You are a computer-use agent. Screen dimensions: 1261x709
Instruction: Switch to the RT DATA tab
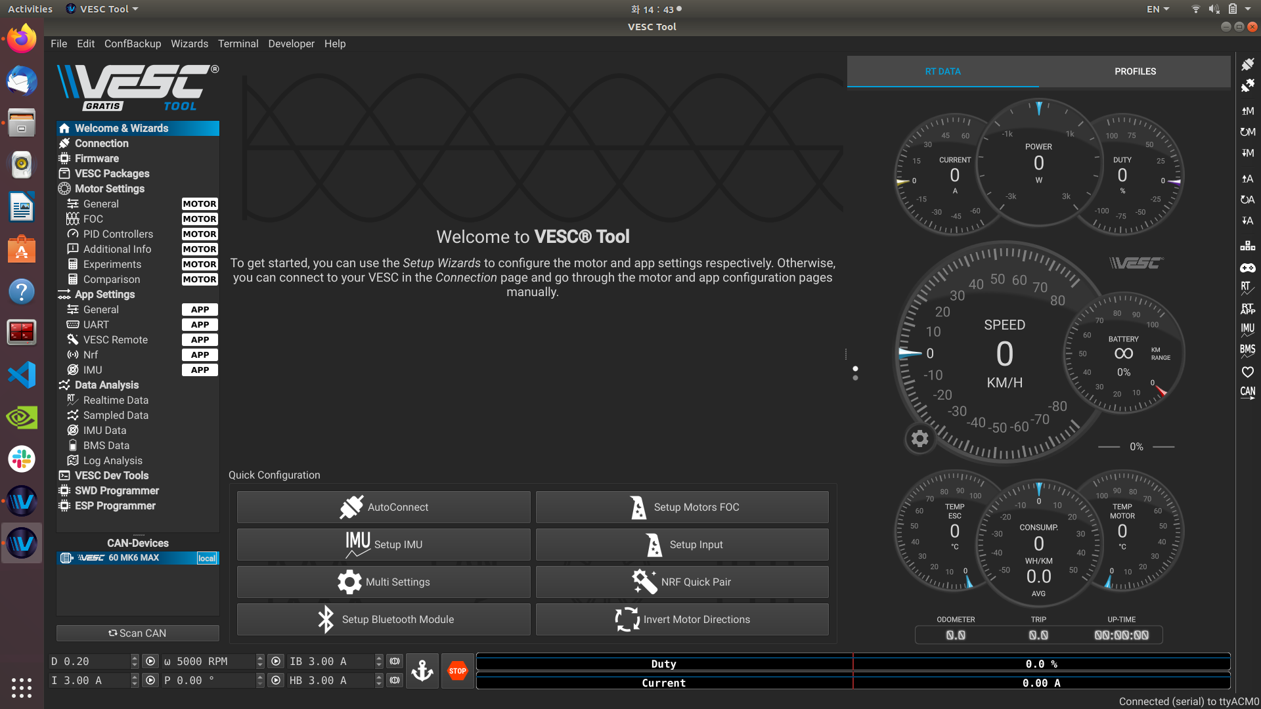click(942, 71)
